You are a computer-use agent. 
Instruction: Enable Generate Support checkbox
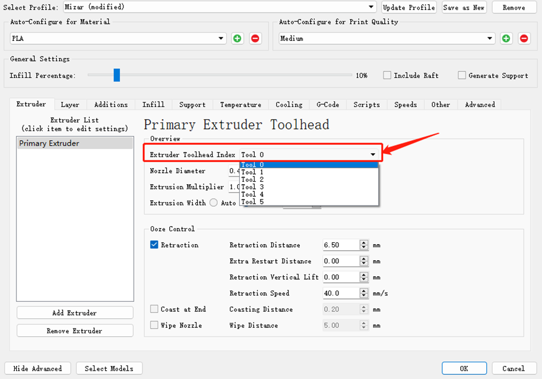[x=462, y=75]
